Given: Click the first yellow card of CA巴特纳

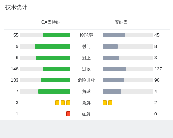Looking at the screenshot, I should 57,102.
